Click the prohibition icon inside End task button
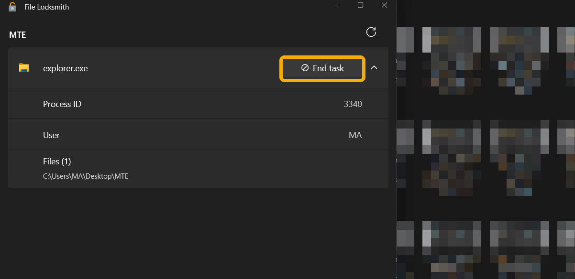The height and width of the screenshot is (279, 575). [305, 68]
